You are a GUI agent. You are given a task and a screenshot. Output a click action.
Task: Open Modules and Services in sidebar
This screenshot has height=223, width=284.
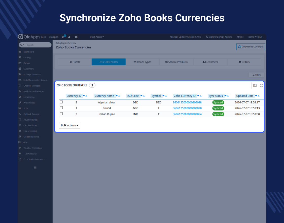click(x=33, y=91)
